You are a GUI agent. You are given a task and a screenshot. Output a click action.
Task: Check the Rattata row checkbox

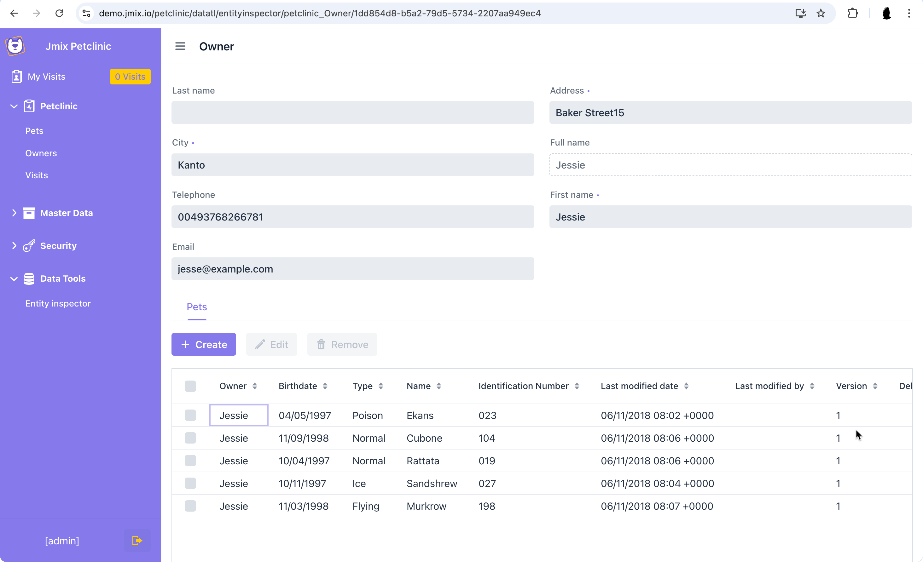click(190, 461)
